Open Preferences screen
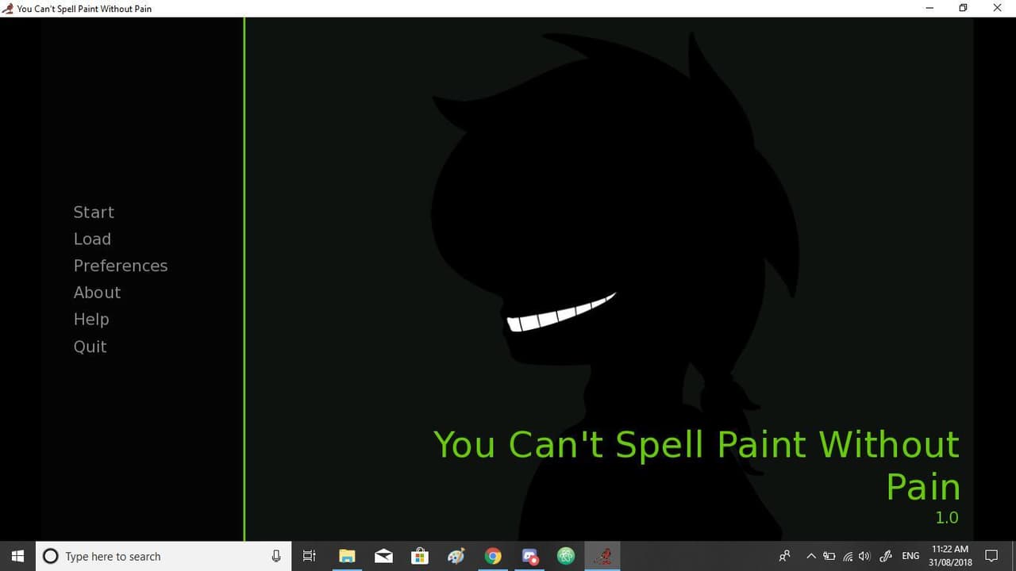Screen dimensions: 1016x571 point(121,266)
